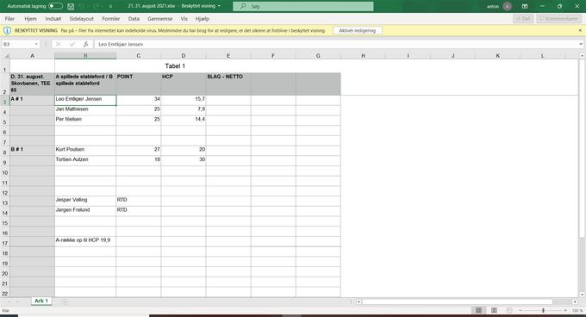The width and height of the screenshot is (586, 317).
Task: Switch to the Hjem tab
Action: point(31,19)
